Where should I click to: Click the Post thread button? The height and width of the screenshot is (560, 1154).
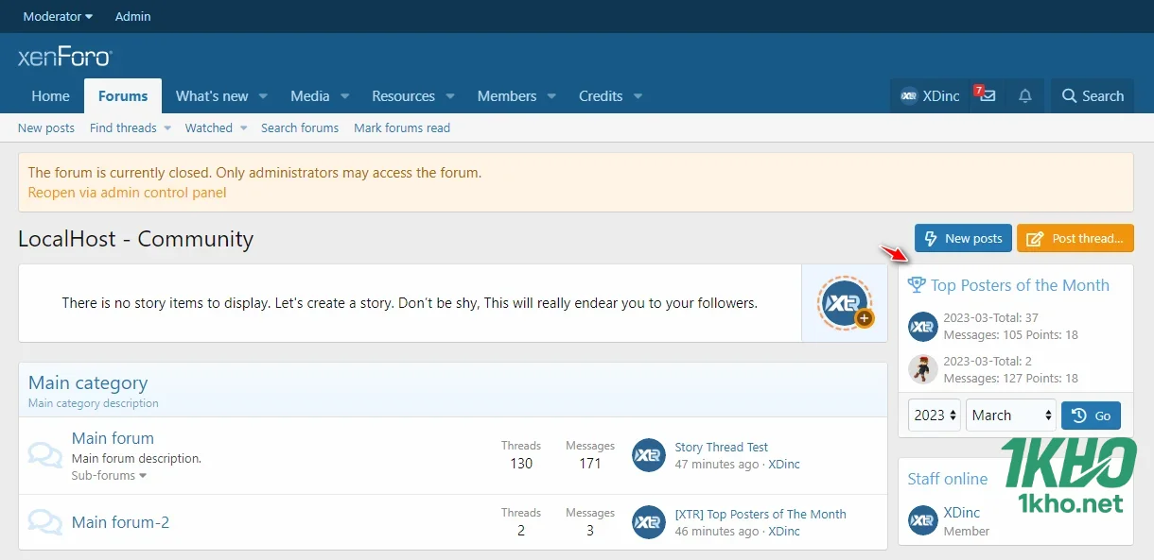tap(1075, 238)
